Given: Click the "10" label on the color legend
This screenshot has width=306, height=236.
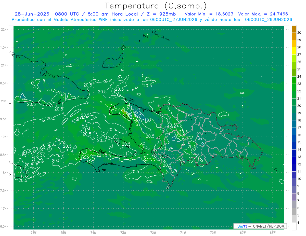Looking at the screenshot, I should (299, 179).
